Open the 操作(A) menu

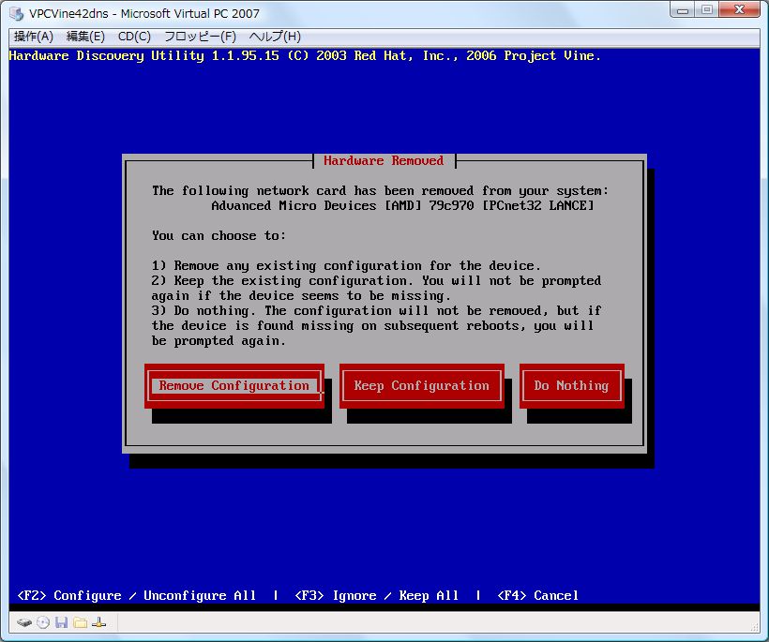[34, 37]
